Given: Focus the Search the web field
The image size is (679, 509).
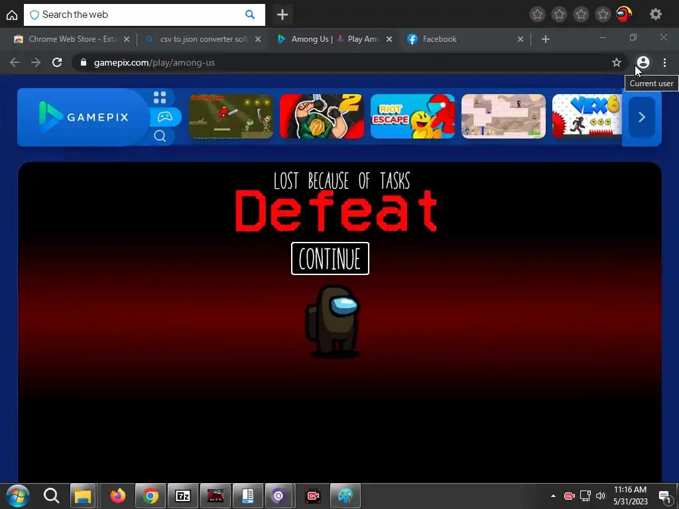Looking at the screenshot, I should pos(144,15).
